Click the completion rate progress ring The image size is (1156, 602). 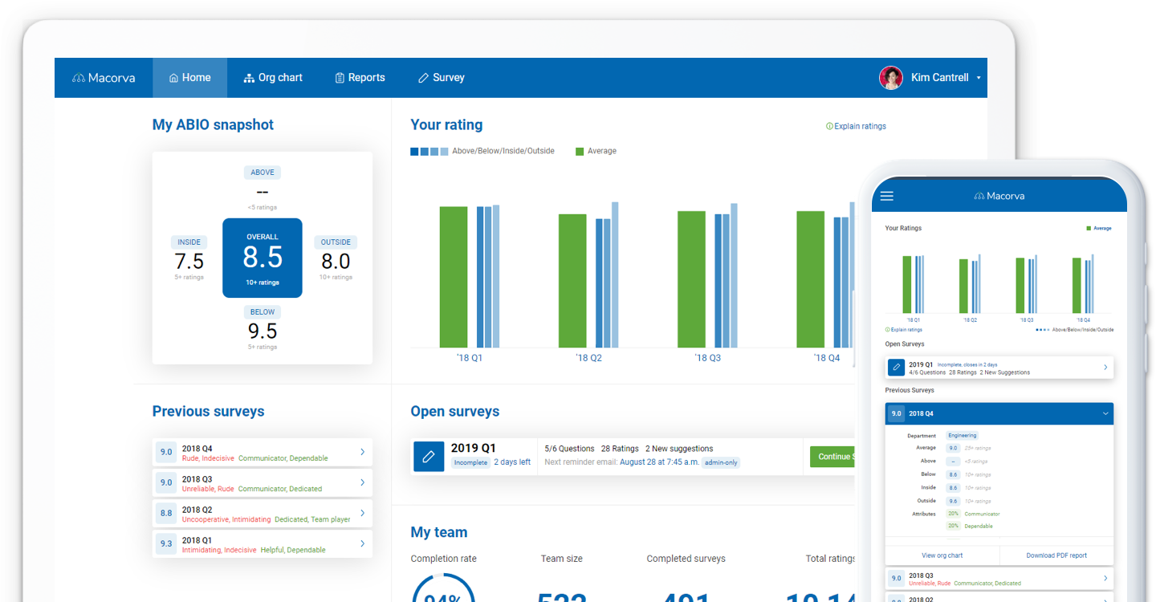[444, 588]
